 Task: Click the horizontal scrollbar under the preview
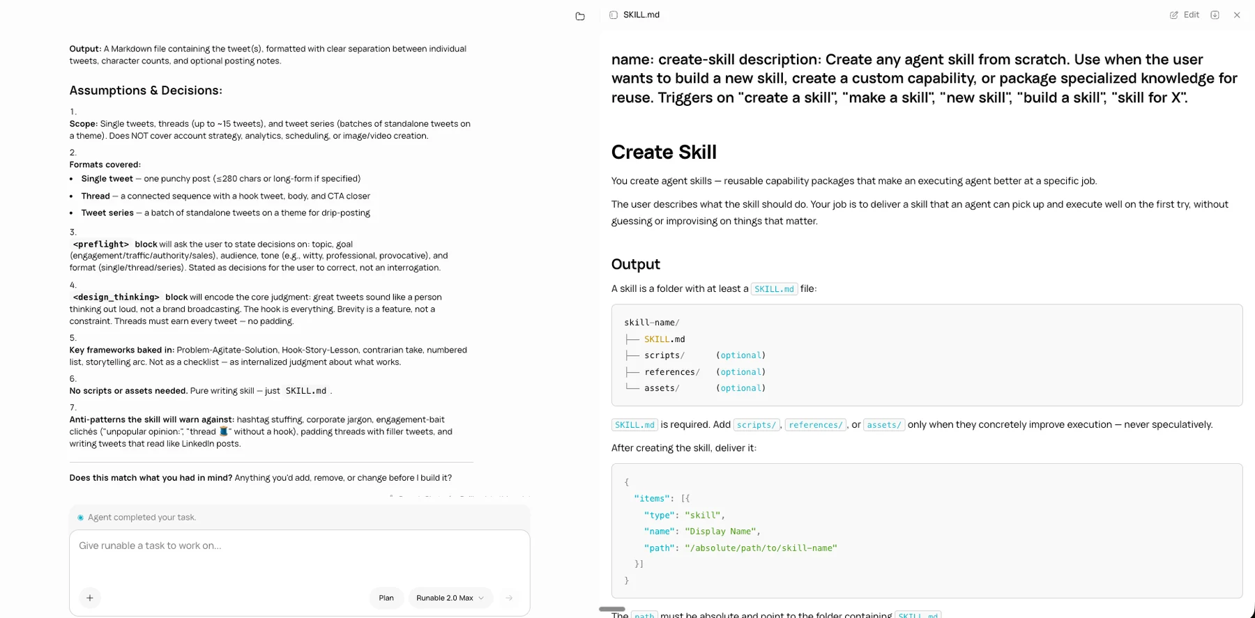pos(612,609)
